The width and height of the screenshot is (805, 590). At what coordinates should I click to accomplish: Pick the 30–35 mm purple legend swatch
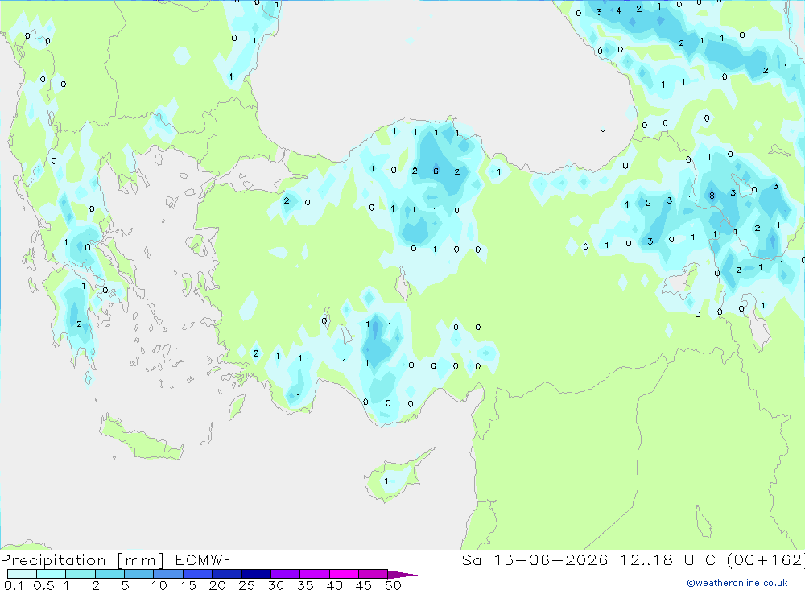tap(285, 574)
